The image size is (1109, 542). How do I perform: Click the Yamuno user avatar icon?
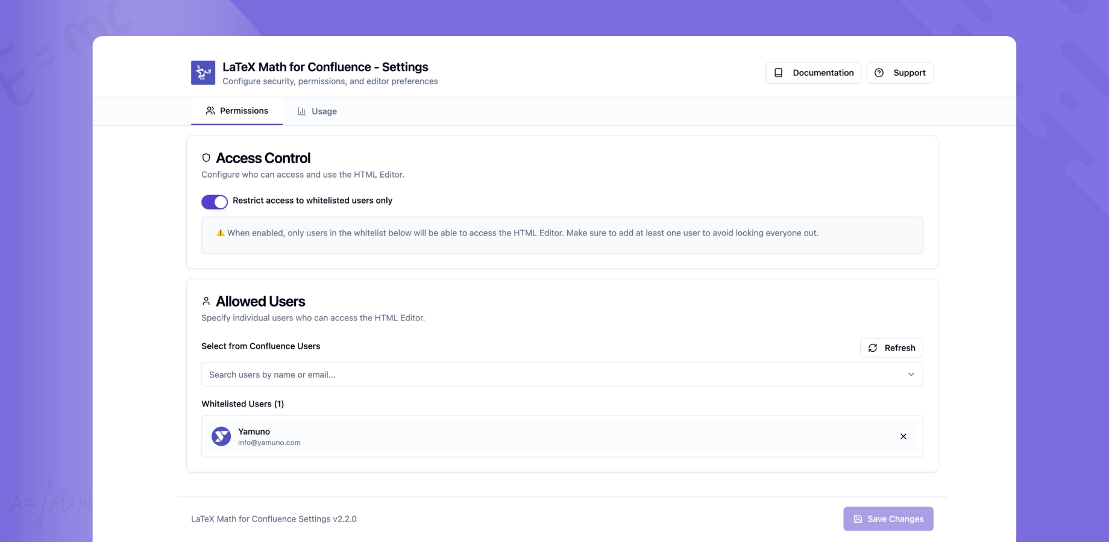tap(221, 436)
